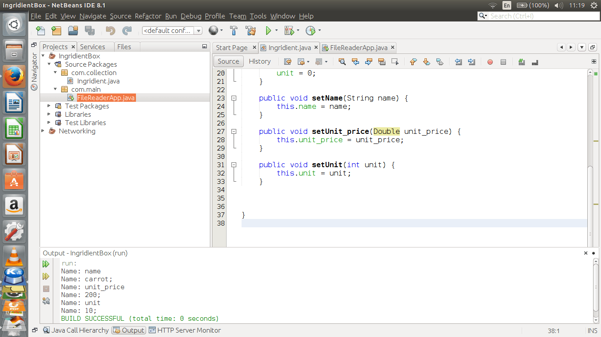Select Ingridient.java in the project tree
601x337 pixels.
[x=98, y=81]
